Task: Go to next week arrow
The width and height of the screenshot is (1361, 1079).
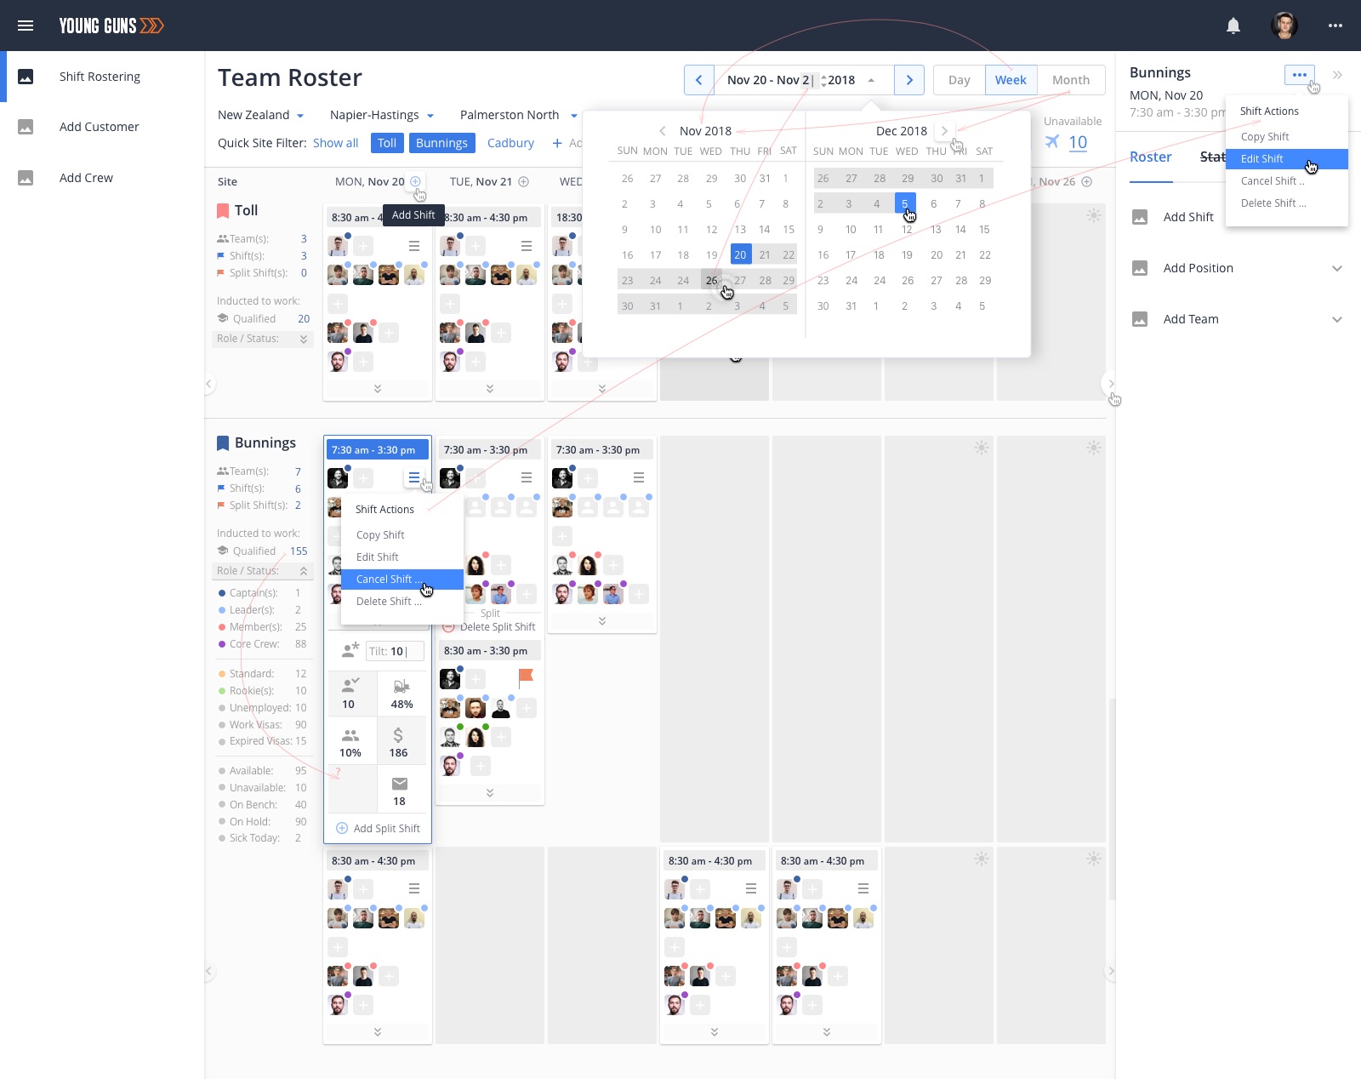Action: point(909,80)
